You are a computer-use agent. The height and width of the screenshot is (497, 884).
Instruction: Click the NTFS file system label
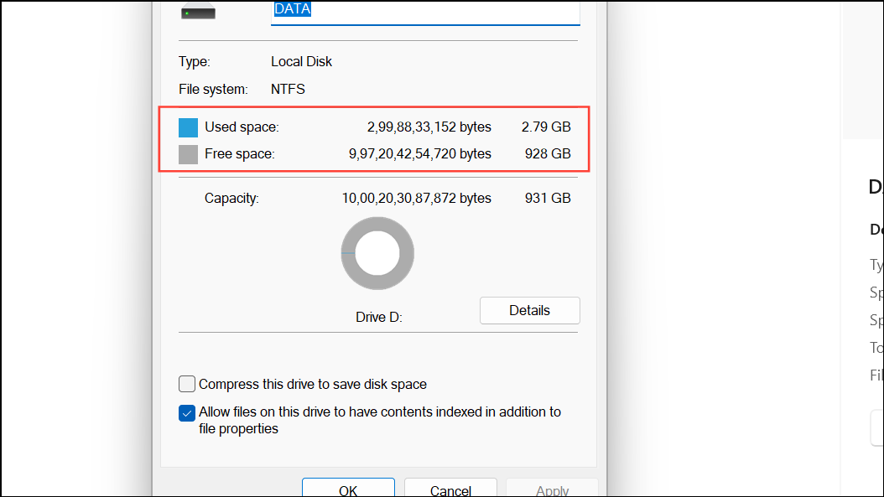(x=288, y=89)
